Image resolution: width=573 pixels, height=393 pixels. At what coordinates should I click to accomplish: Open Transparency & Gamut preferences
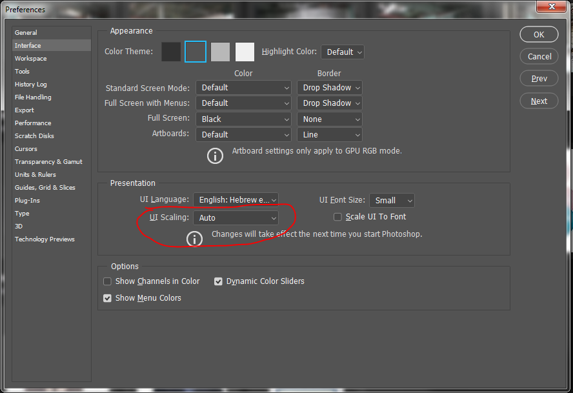51,161
